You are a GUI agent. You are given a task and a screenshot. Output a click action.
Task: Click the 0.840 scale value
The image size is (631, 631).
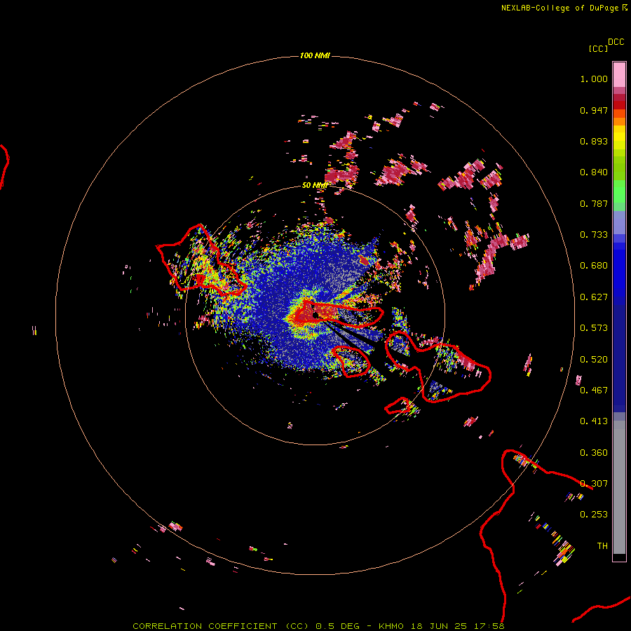pyautogui.click(x=594, y=172)
